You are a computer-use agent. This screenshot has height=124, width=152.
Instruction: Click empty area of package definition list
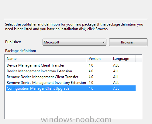click(x=73, y=104)
